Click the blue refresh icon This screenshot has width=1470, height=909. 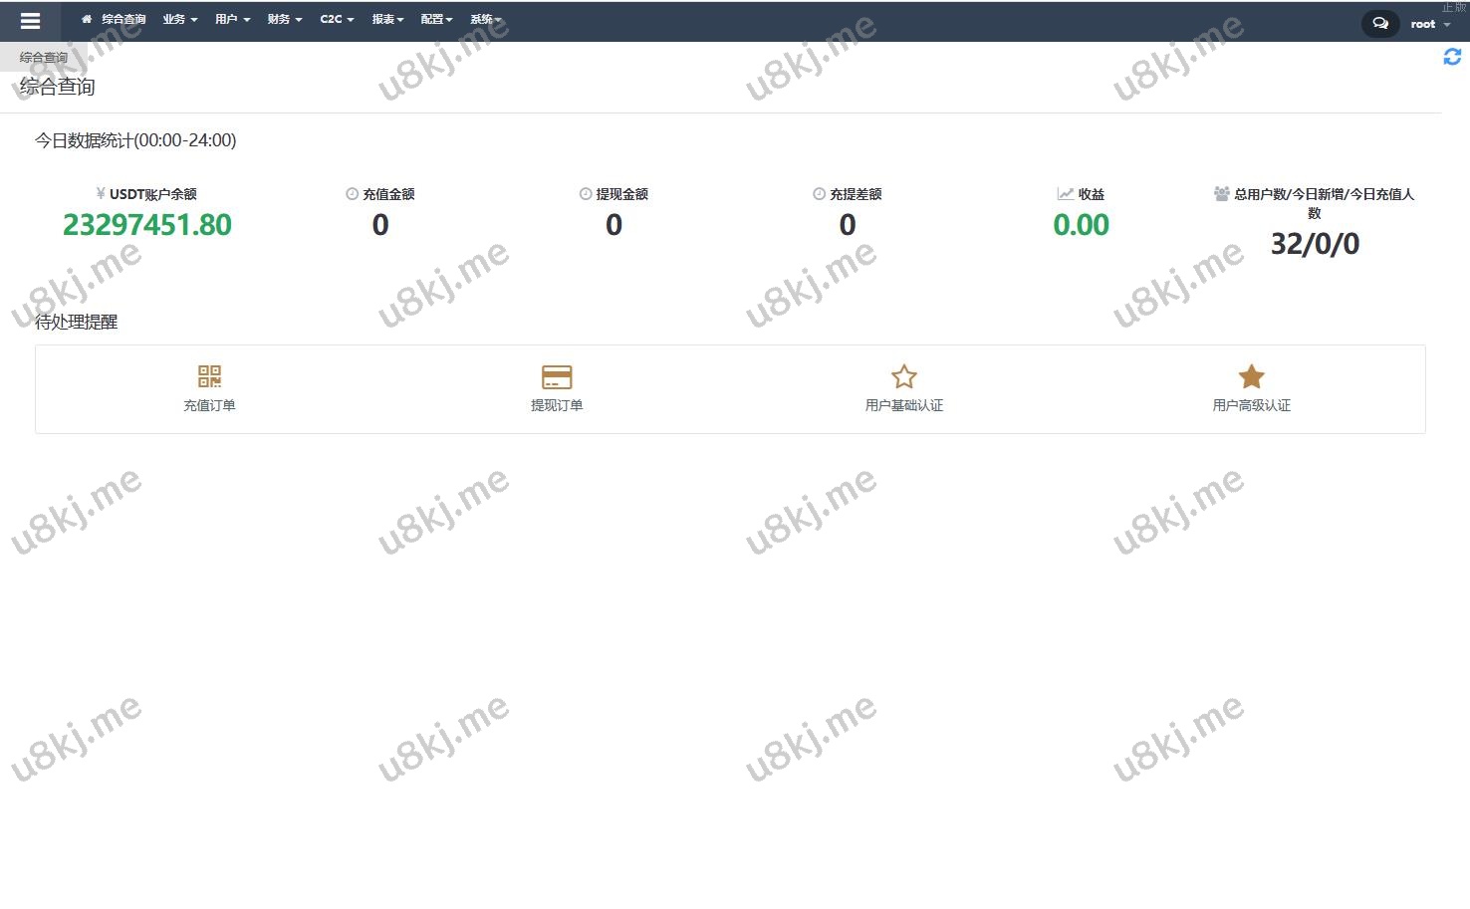click(1452, 58)
